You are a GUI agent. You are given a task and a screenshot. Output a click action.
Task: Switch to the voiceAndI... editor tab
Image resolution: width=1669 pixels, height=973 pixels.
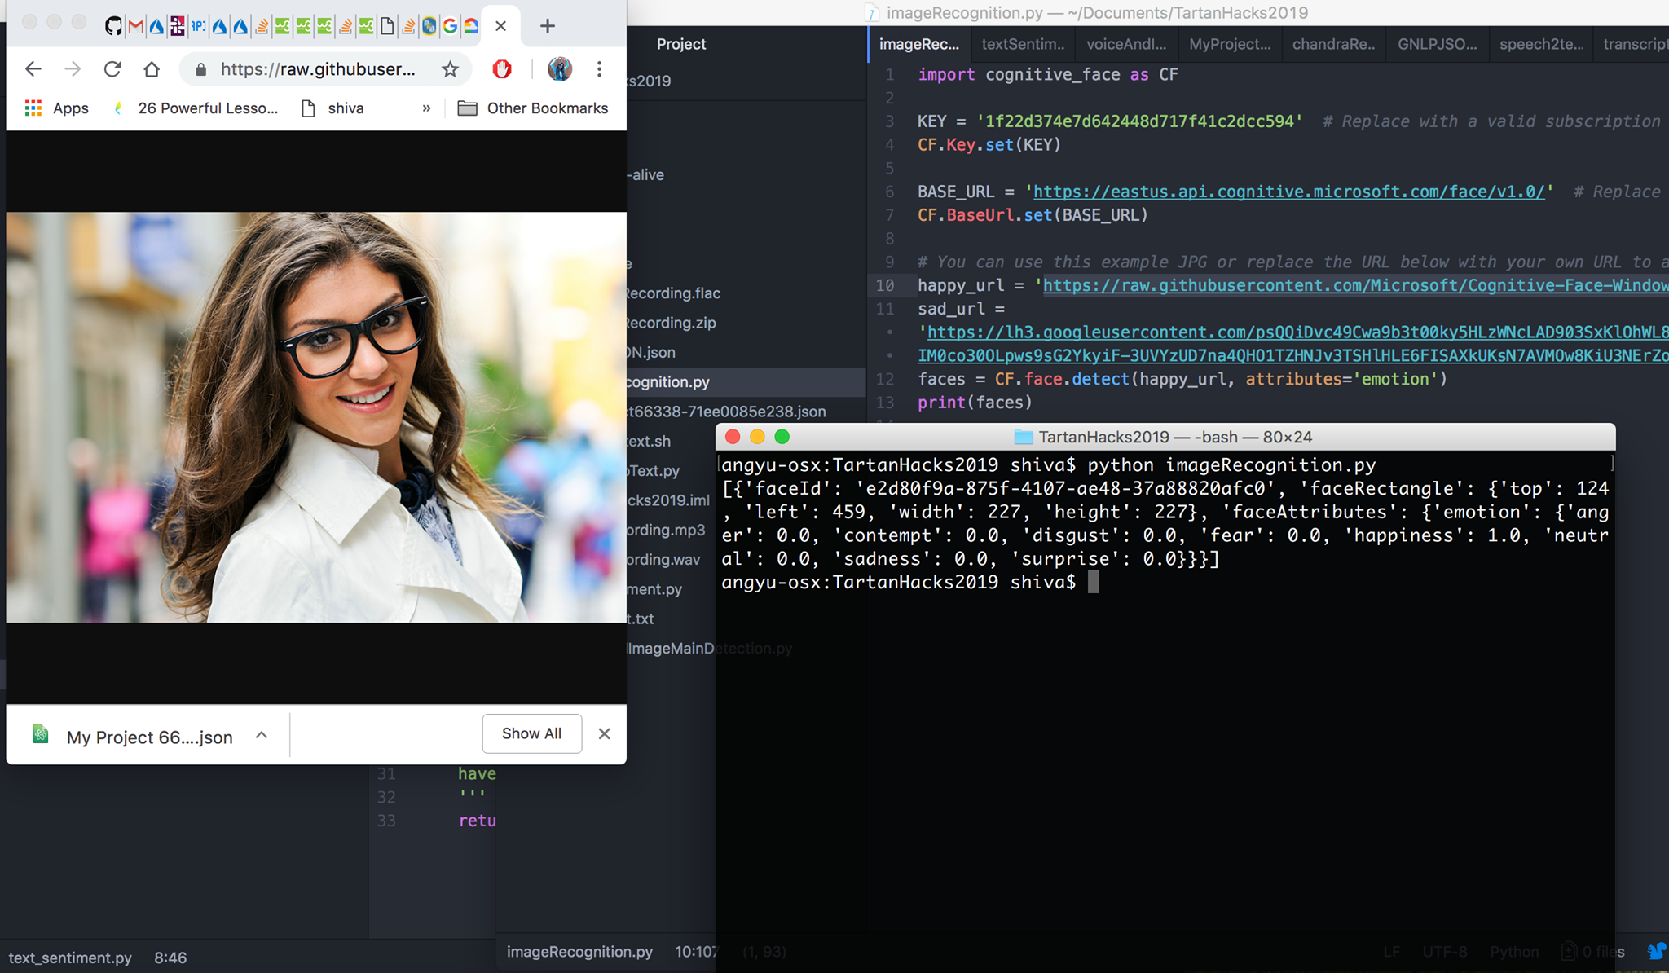tap(1126, 44)
